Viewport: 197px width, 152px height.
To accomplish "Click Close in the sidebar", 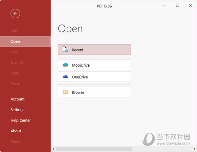I will tap(15, 141).
